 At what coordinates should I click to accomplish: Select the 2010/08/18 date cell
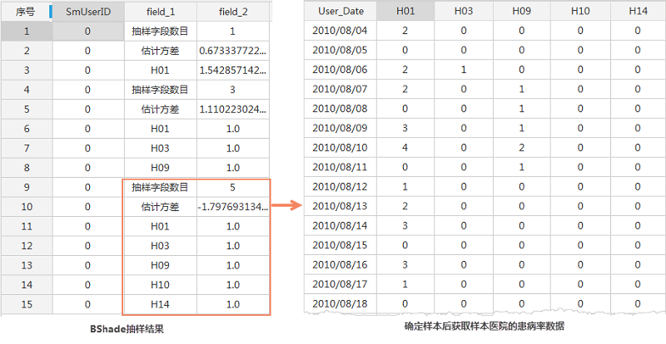click(x=339, y=302)
